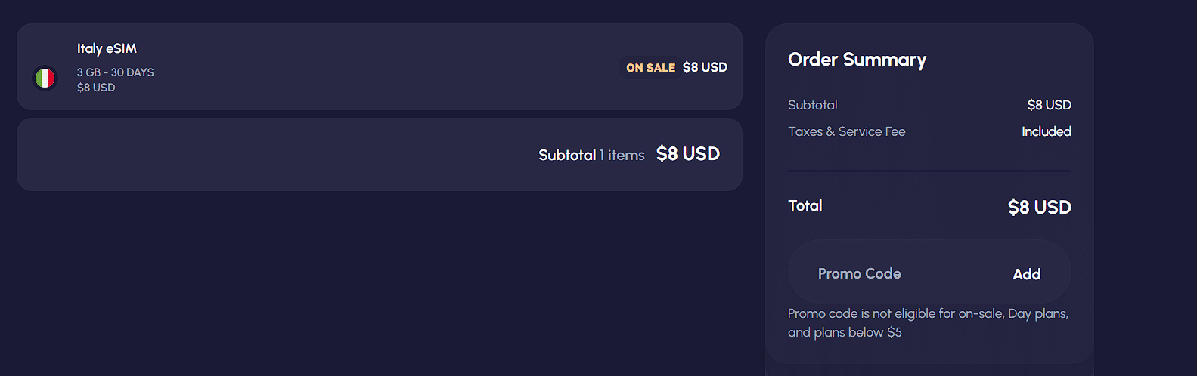The image size is (1197, 376).
Task: Click the Subtotal label in Order Summary
Action: pos(812,105)
